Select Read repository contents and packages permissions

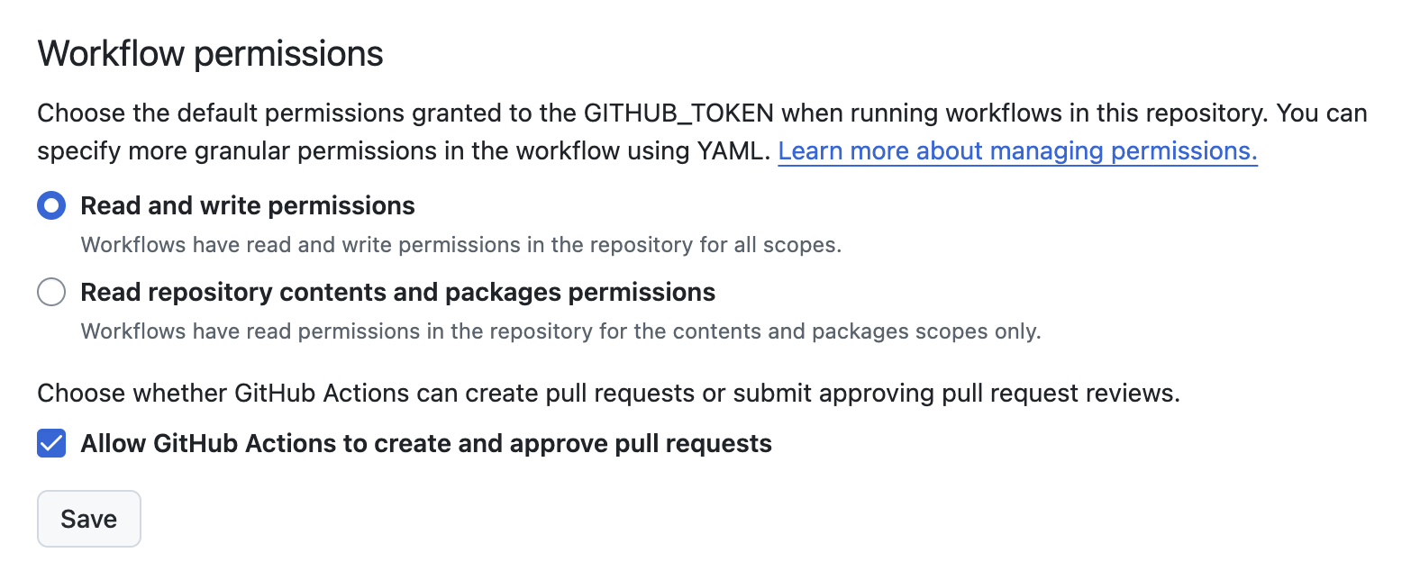(51, 292)
